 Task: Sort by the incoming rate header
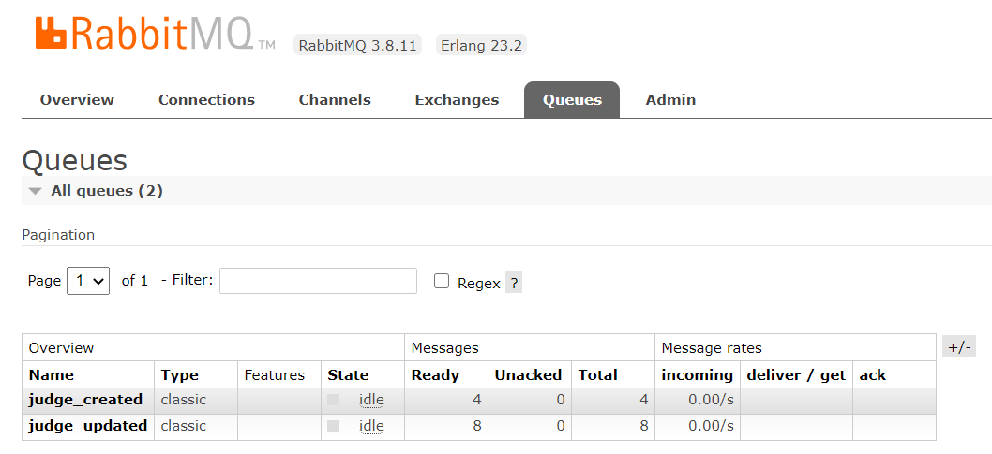698,375
